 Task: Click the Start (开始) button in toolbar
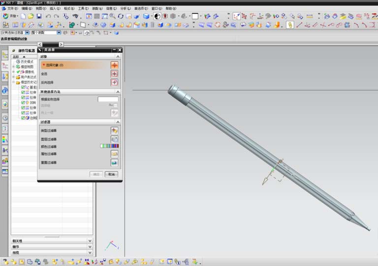coord(10,16)
